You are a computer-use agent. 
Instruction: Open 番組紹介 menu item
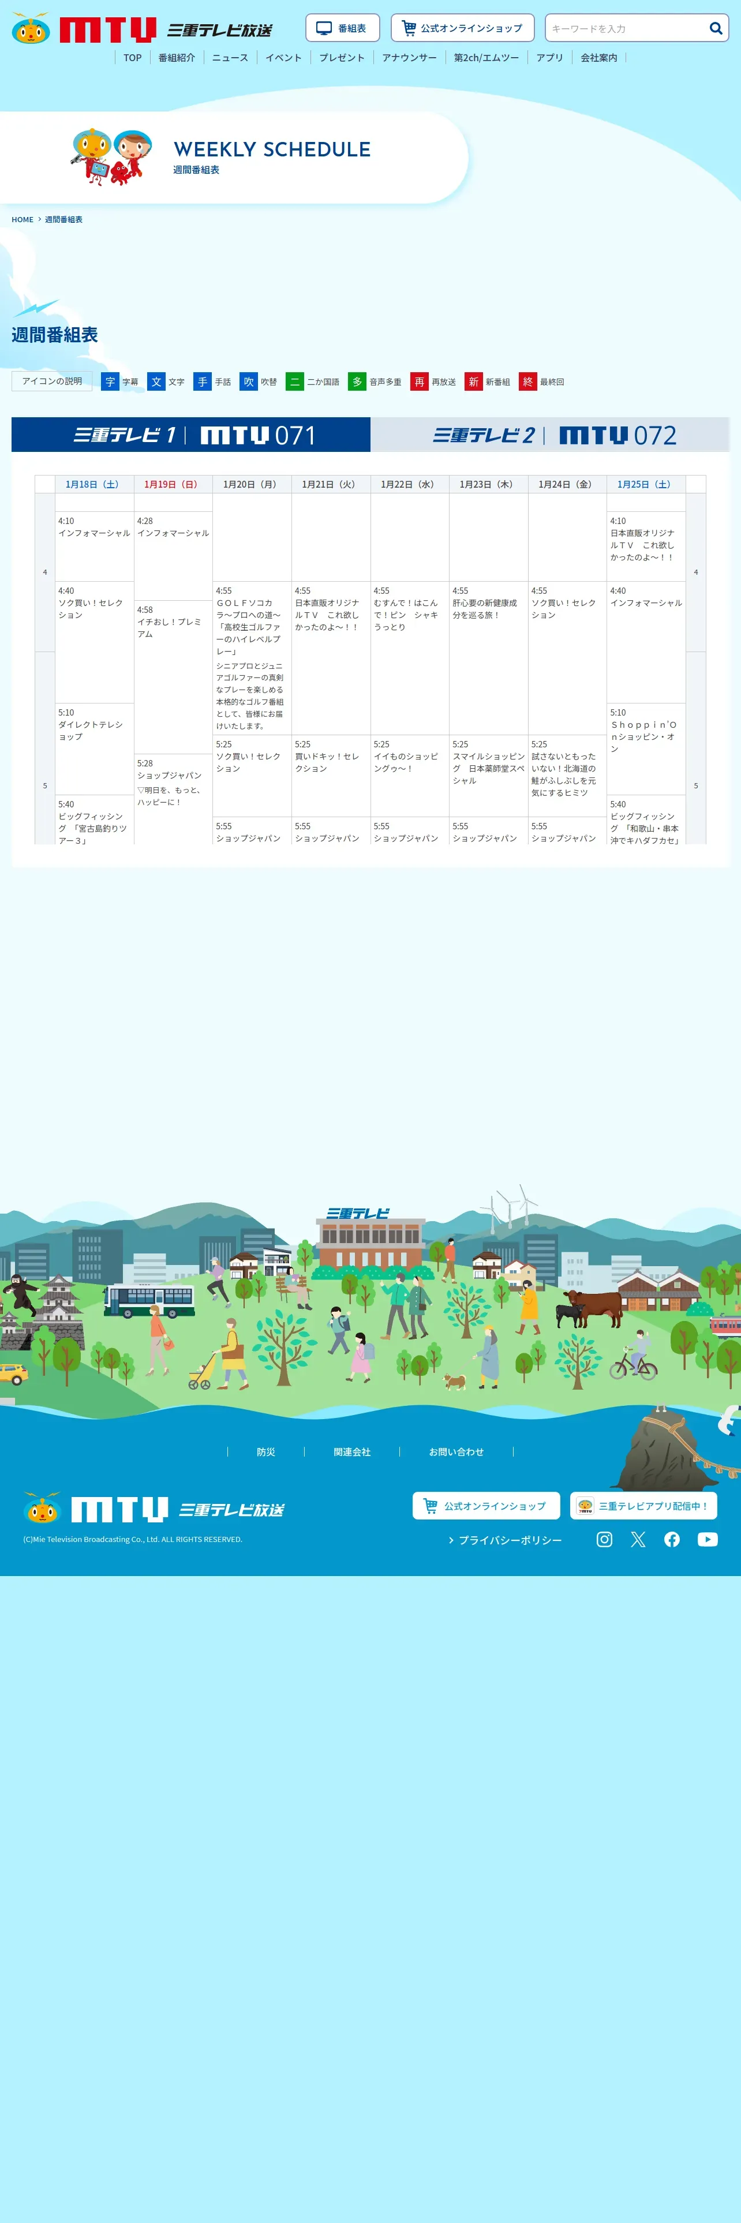[x=177, y=58]
